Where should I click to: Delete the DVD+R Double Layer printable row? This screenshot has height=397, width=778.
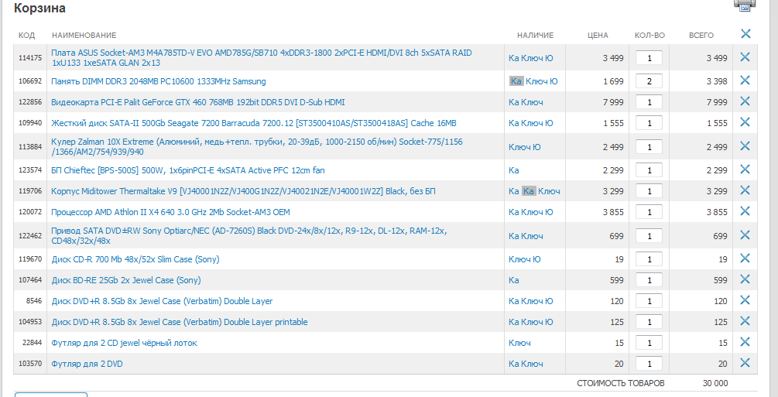pos(745,320)
